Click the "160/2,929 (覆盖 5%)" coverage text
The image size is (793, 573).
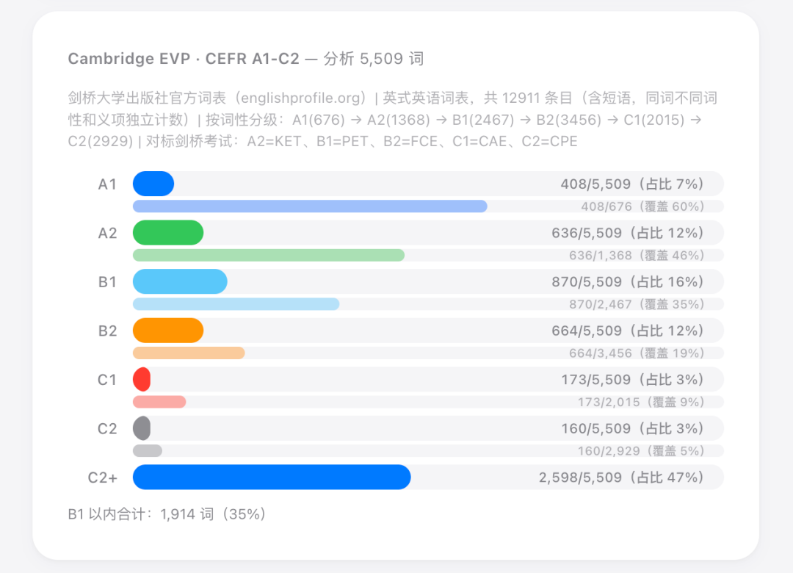[640, 451]
